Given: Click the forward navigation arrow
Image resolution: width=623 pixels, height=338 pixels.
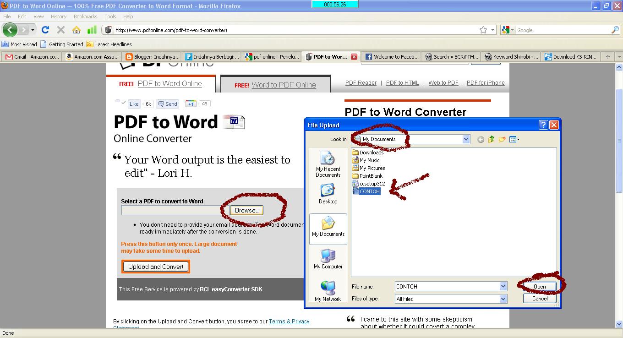Looking at the screenshot, I should coord(23,30).
